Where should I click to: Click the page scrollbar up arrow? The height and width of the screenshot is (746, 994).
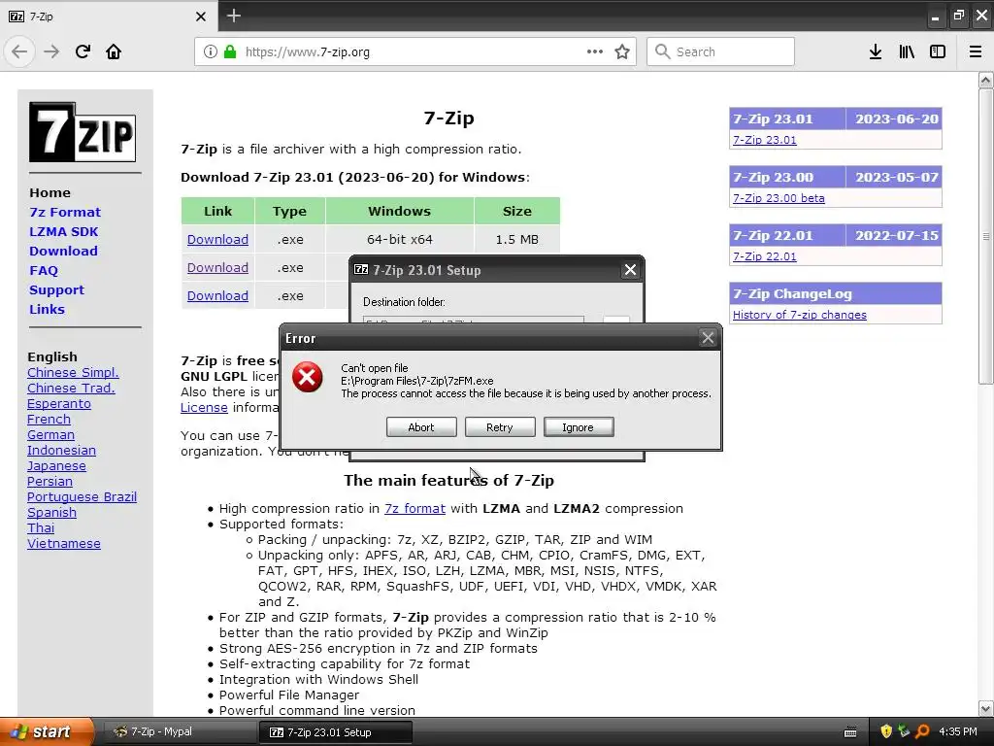(986, 80)
